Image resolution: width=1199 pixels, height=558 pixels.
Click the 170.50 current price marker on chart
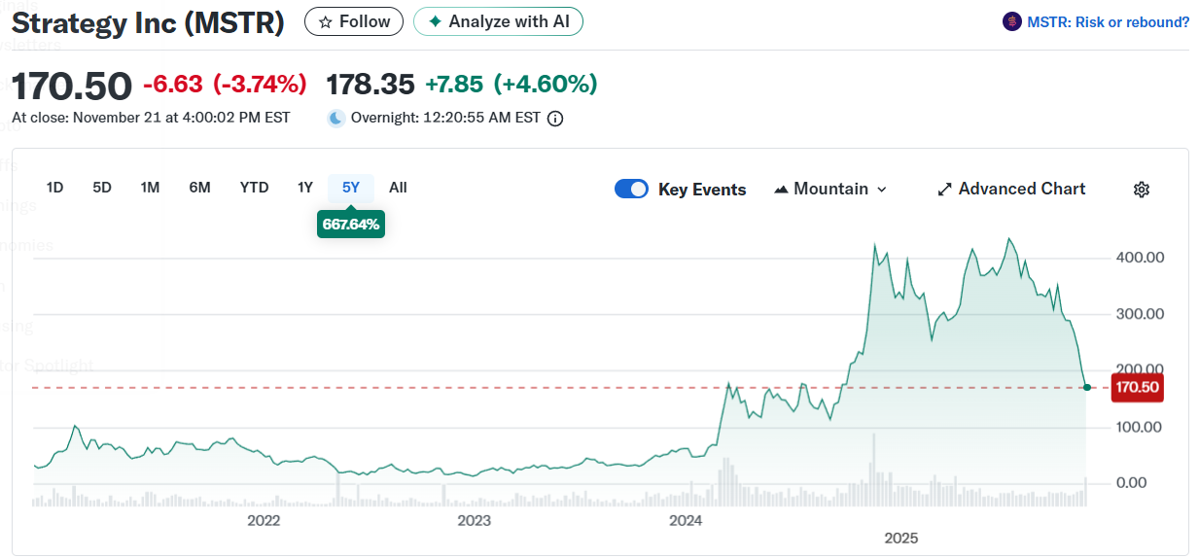point(1138,388)
